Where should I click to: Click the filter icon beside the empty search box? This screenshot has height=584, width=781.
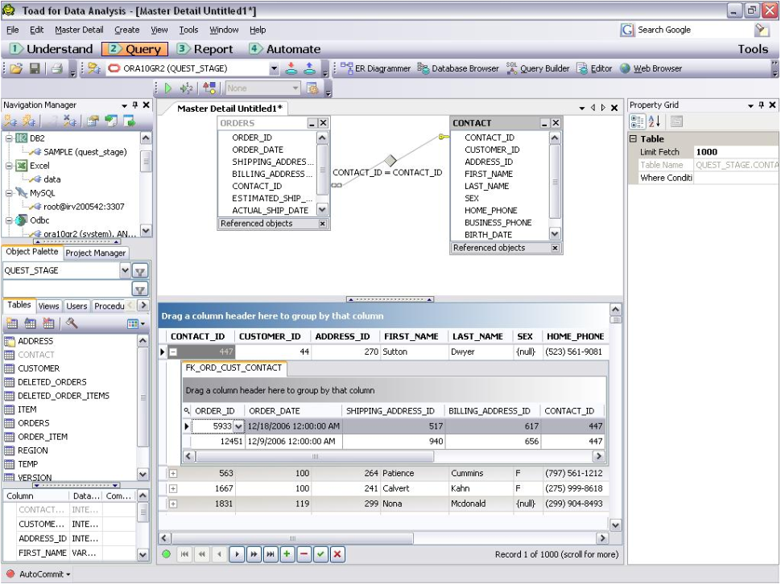tap(140, 289)
